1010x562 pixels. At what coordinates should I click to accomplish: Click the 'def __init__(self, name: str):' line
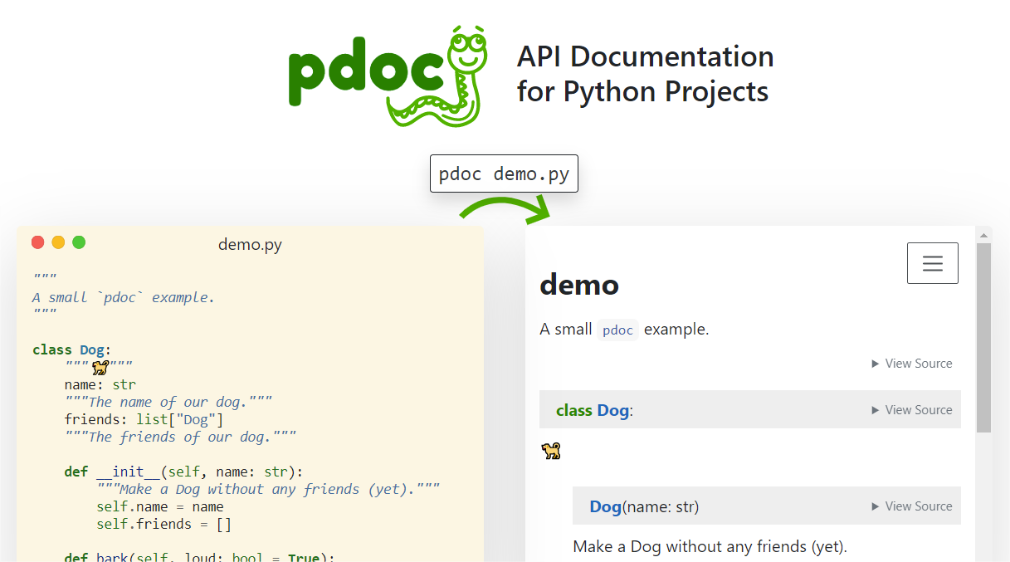click(184, 472)
